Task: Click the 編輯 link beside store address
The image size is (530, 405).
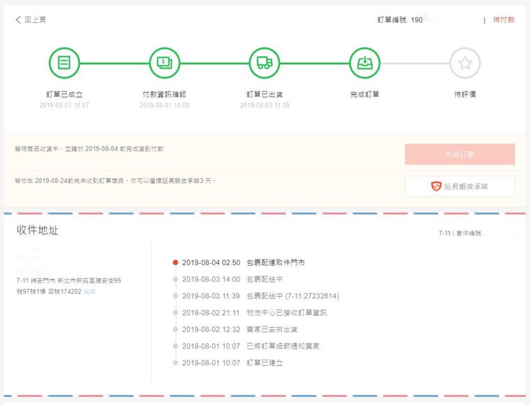Action: (89, 292)
